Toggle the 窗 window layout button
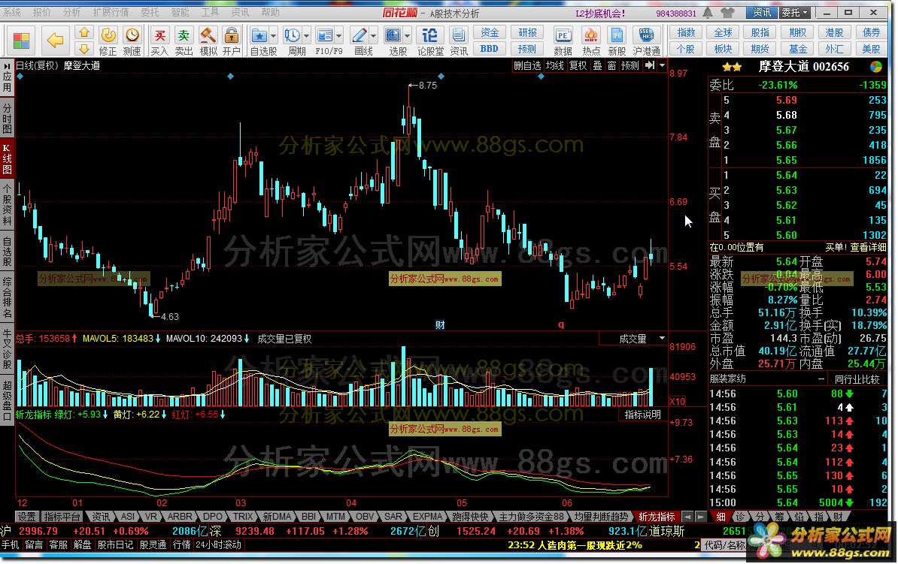The image size is (898, 564). 611,66
